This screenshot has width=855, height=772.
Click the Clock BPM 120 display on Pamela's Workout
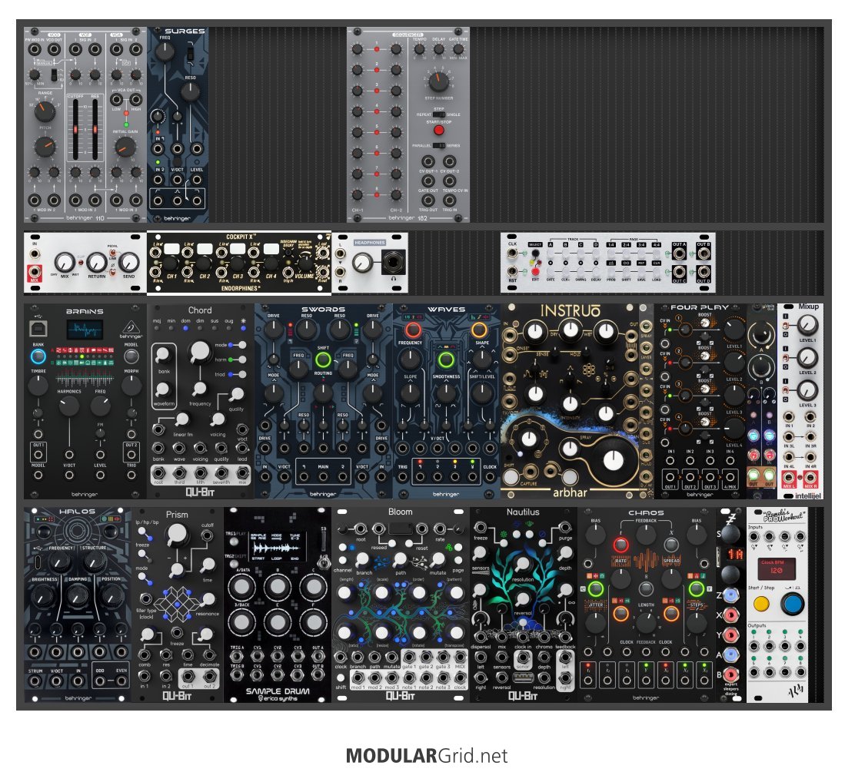[x=777, y=569]
